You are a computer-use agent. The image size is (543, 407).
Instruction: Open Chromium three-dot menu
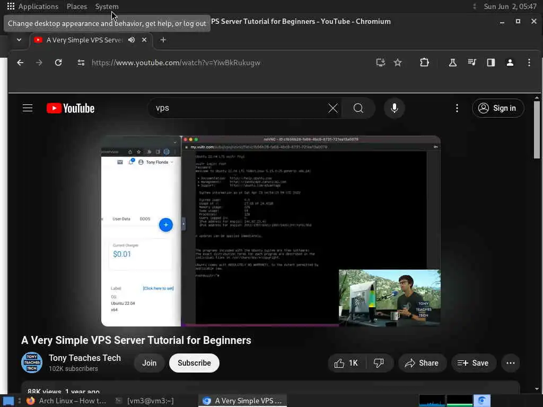[x=529, y=63]
